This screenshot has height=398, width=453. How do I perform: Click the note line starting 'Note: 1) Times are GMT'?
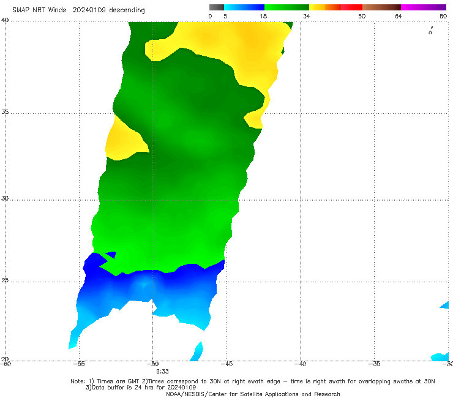(253, 381)
